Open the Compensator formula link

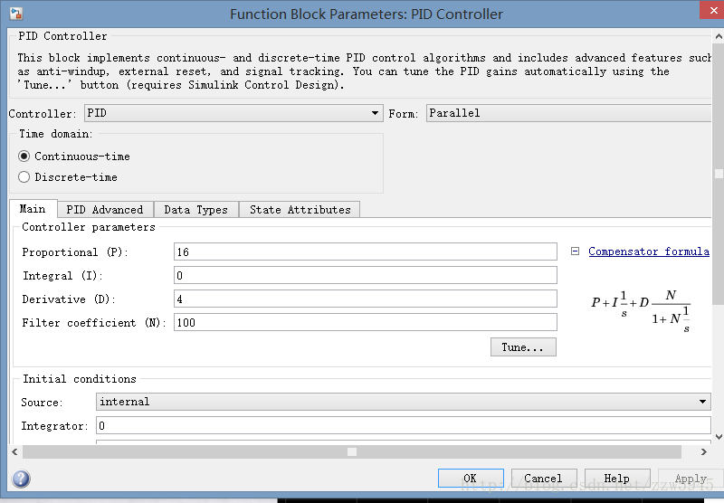coord(649,251)
